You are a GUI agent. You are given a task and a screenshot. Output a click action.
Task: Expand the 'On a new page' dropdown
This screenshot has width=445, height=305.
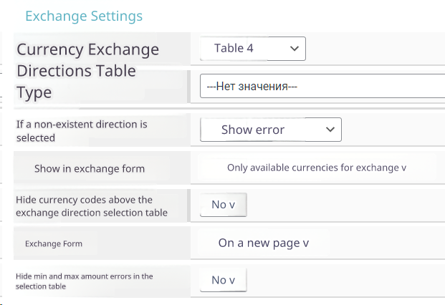[x=263, y=243]
